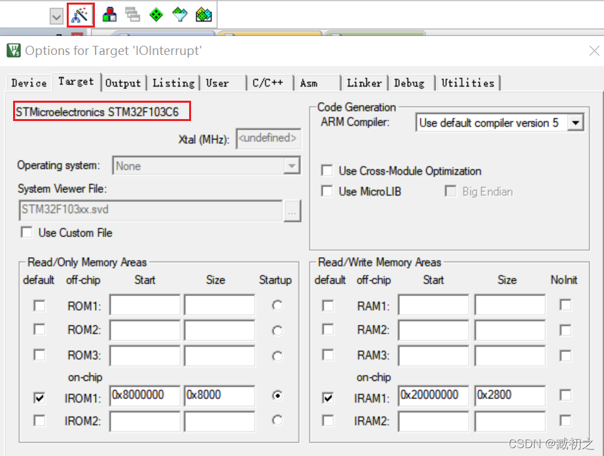Image resolution: width=604 pixels, height=456 pixels.
Task: Edit the IROM1 Size field 0x8000
Action: coord(220,396)
